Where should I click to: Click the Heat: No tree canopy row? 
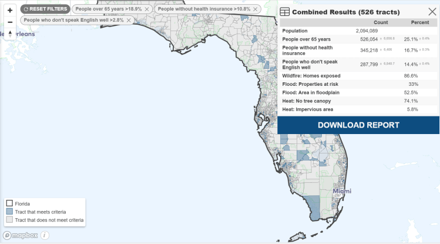tap(358, 101)
